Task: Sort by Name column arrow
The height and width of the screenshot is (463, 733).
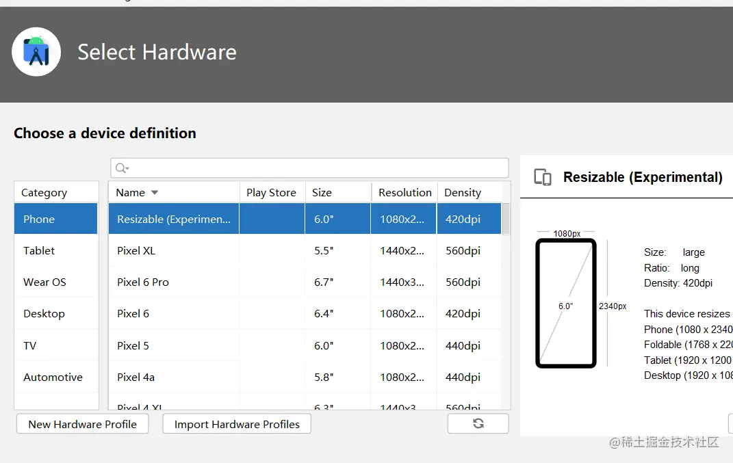Action: [155, 192]
